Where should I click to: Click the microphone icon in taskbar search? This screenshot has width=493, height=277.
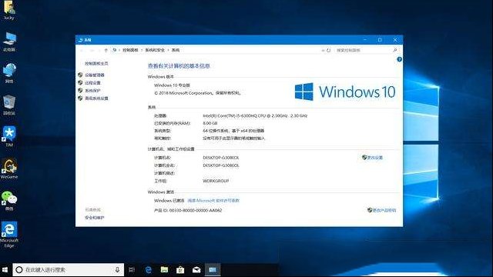pos(117,270)
